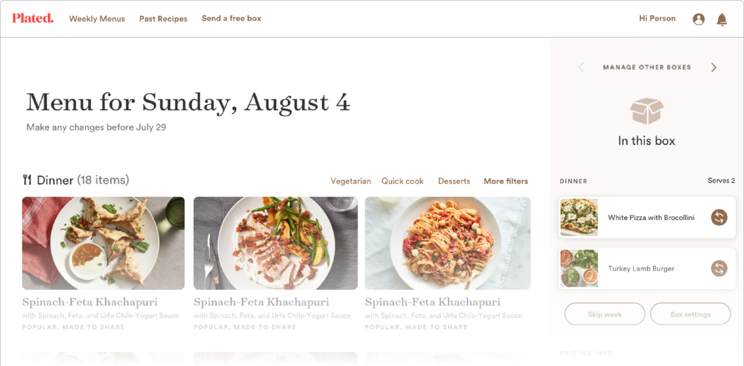Image resolution: width=744 pixels, height=366 pixels.
Task: Go to the previous box arrow
Action: (x=581, y=67)
